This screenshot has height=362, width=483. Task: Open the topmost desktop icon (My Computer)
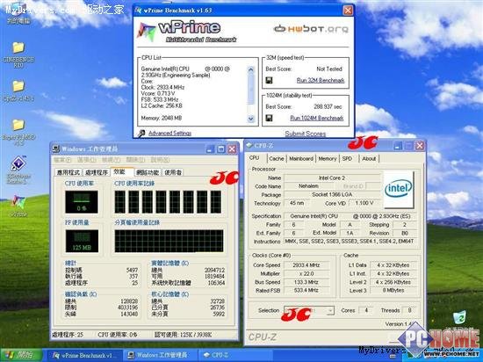pyautogui.click(x=18, y=10)
